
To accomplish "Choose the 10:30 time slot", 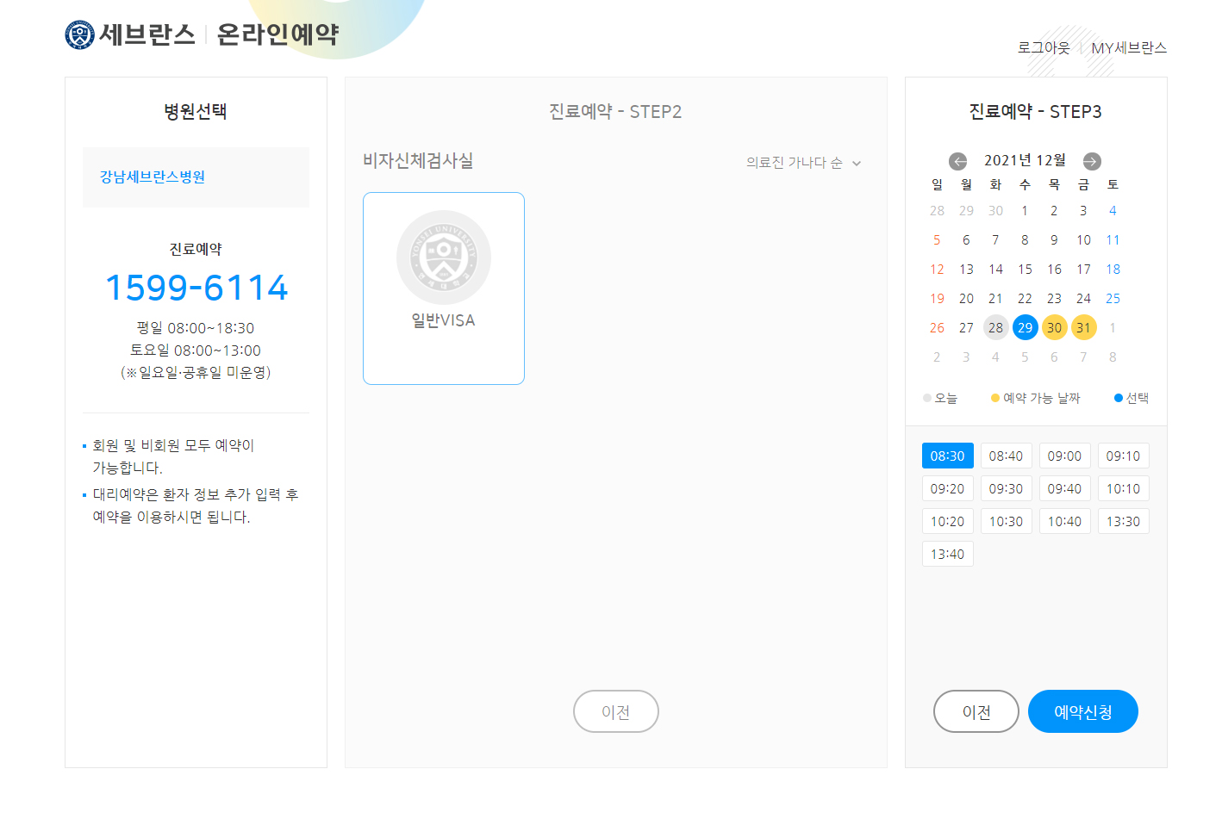I will [x=1007, y=521].
